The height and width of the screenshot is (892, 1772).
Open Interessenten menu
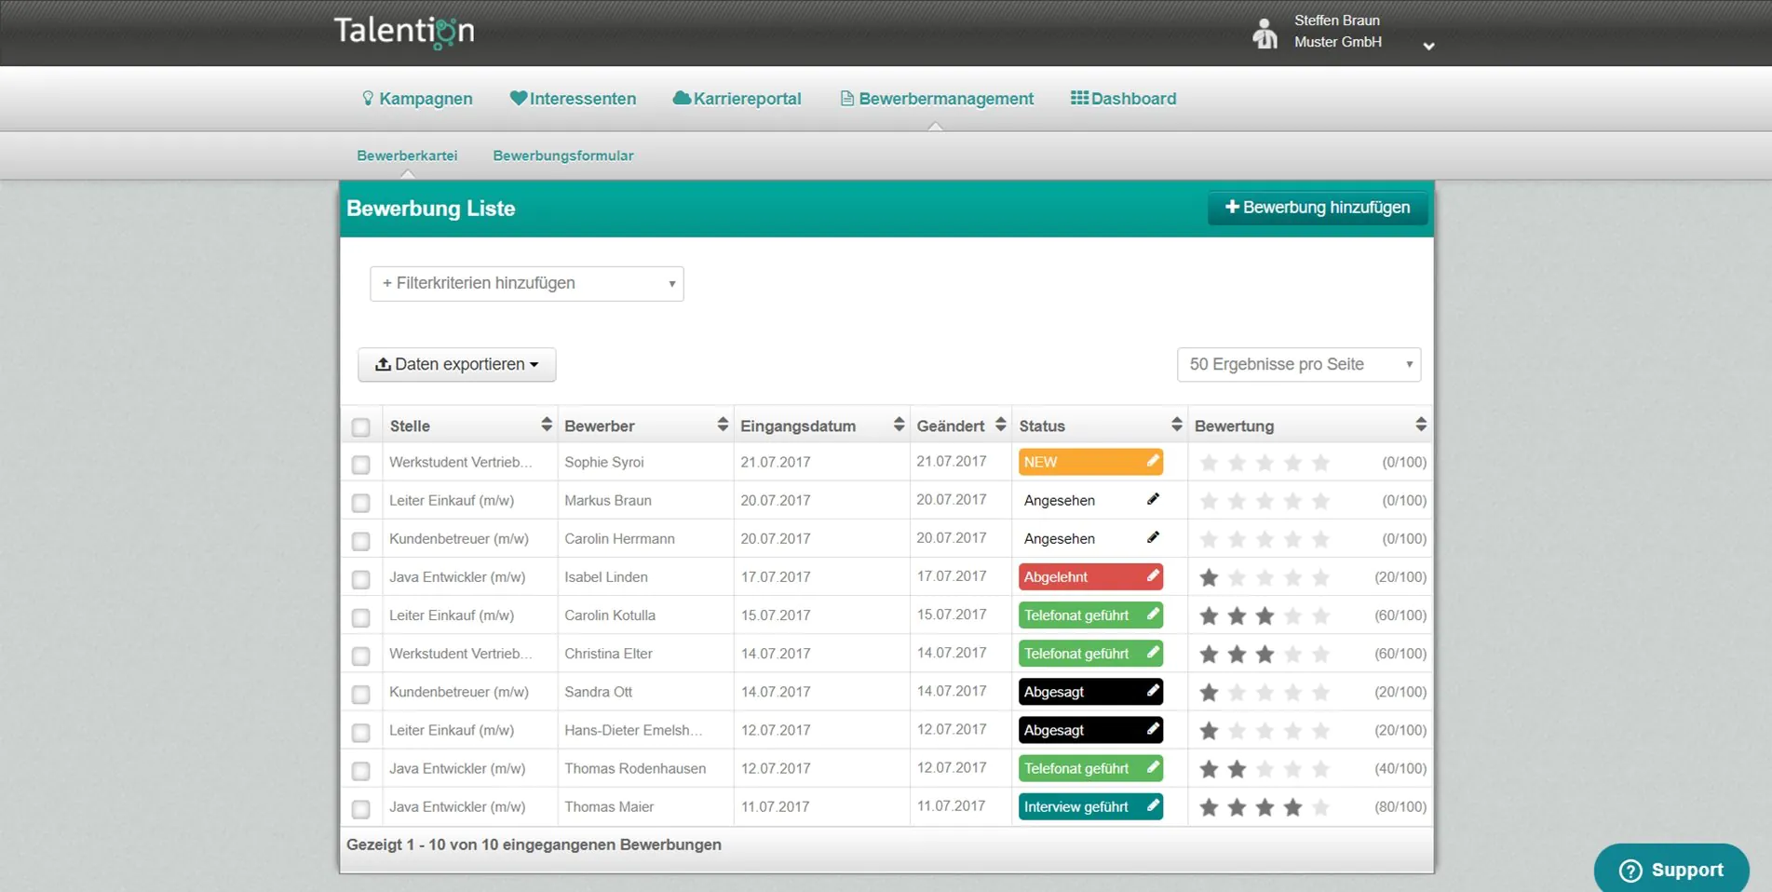(x=574, y=99)
